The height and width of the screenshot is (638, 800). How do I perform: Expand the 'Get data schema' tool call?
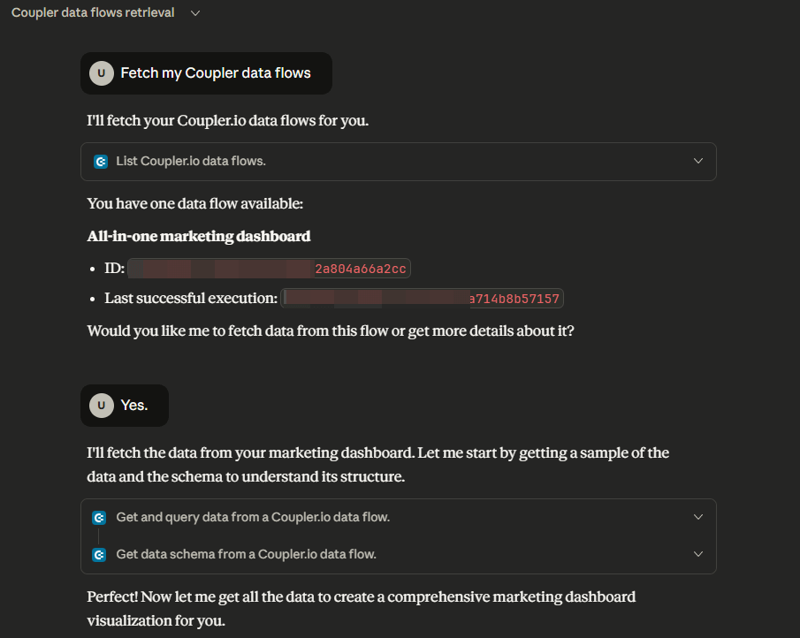click(697, 554)
